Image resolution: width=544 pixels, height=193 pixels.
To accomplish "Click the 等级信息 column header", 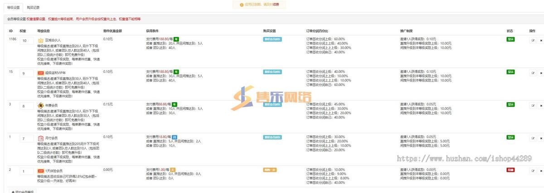I will [44, 31].
